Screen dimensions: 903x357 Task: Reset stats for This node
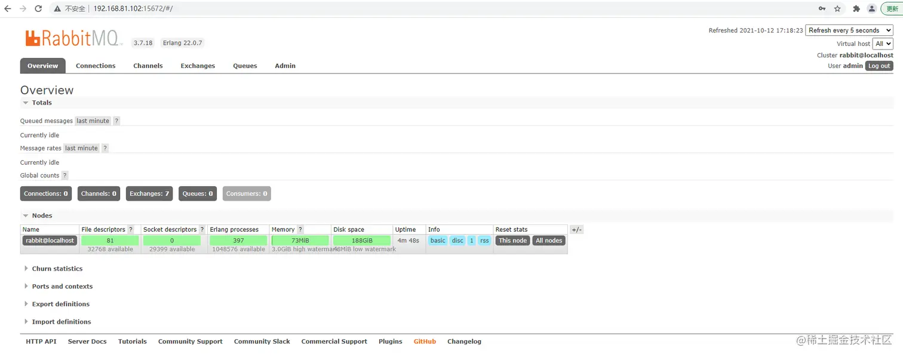[513, 241]
